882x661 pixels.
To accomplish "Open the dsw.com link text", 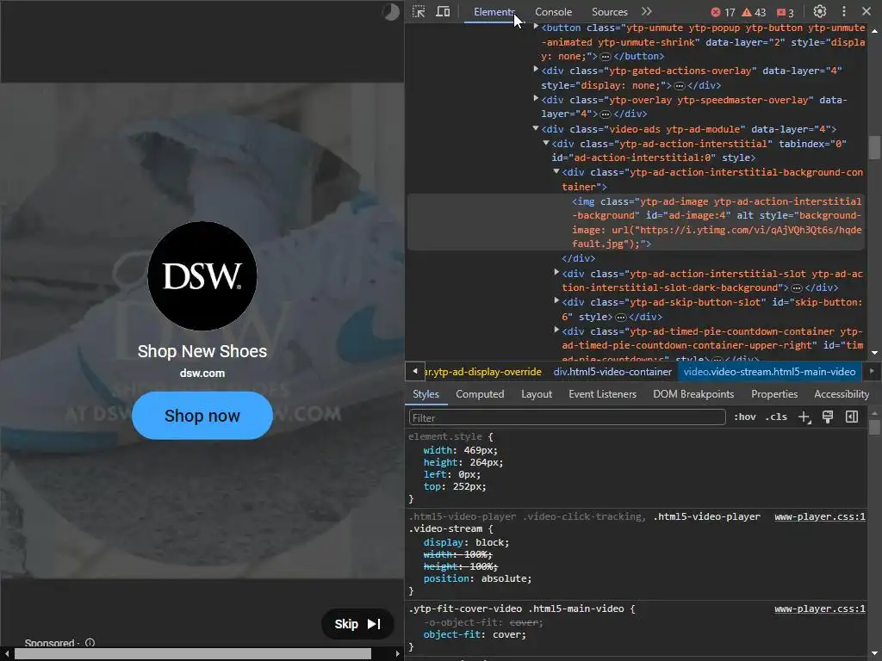I will click(x=202, y=374).
